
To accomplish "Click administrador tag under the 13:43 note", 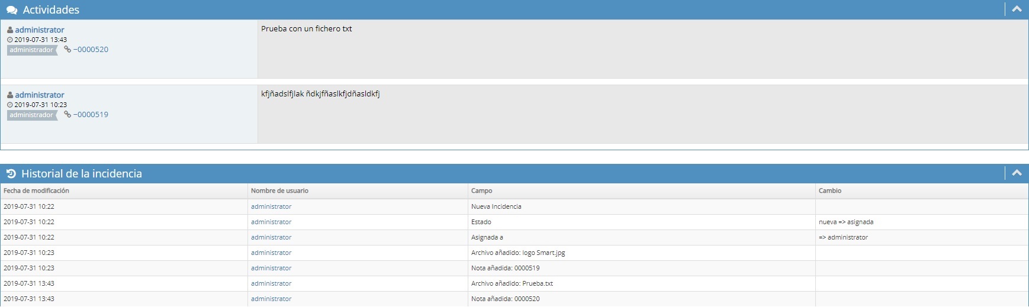I will (31, 50).
